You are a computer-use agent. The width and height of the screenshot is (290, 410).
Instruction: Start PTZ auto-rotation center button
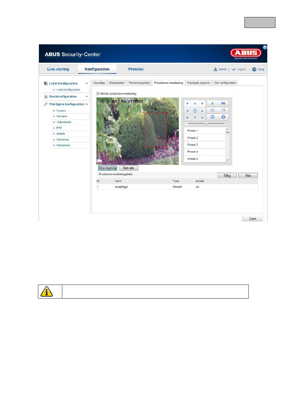(x=195, y=111)
